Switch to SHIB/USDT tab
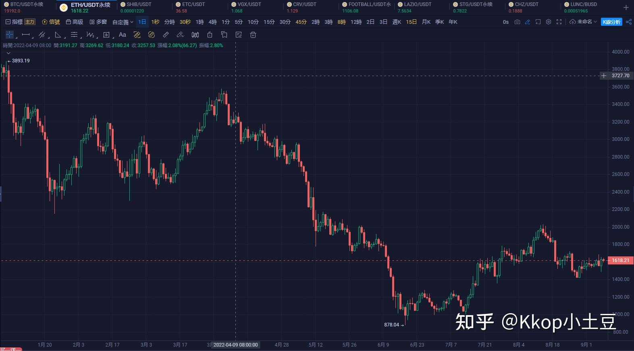 tap(136, 7)
